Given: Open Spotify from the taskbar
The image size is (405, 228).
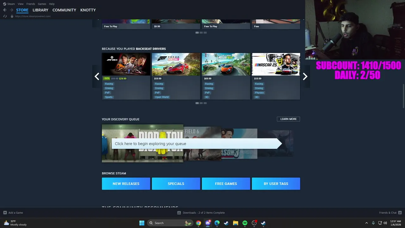Looking at the screenshot, I should [245, 223].
